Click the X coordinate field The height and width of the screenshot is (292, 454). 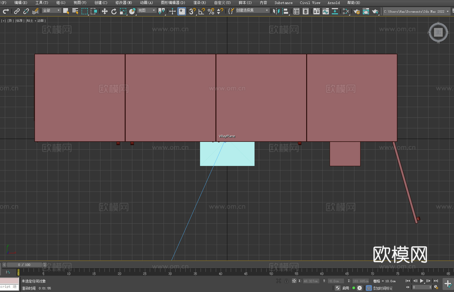[311, 281]
